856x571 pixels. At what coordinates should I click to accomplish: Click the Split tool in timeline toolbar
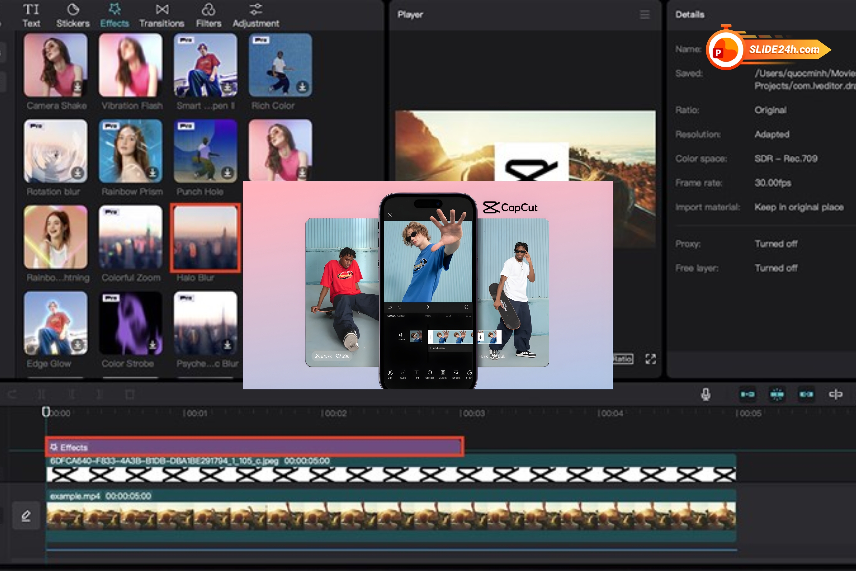pyautogui.click(x=41, y=394)
